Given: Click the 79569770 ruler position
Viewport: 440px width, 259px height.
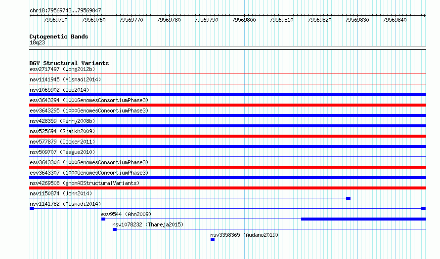Looking at the screenshot, I should coord(131,20).
